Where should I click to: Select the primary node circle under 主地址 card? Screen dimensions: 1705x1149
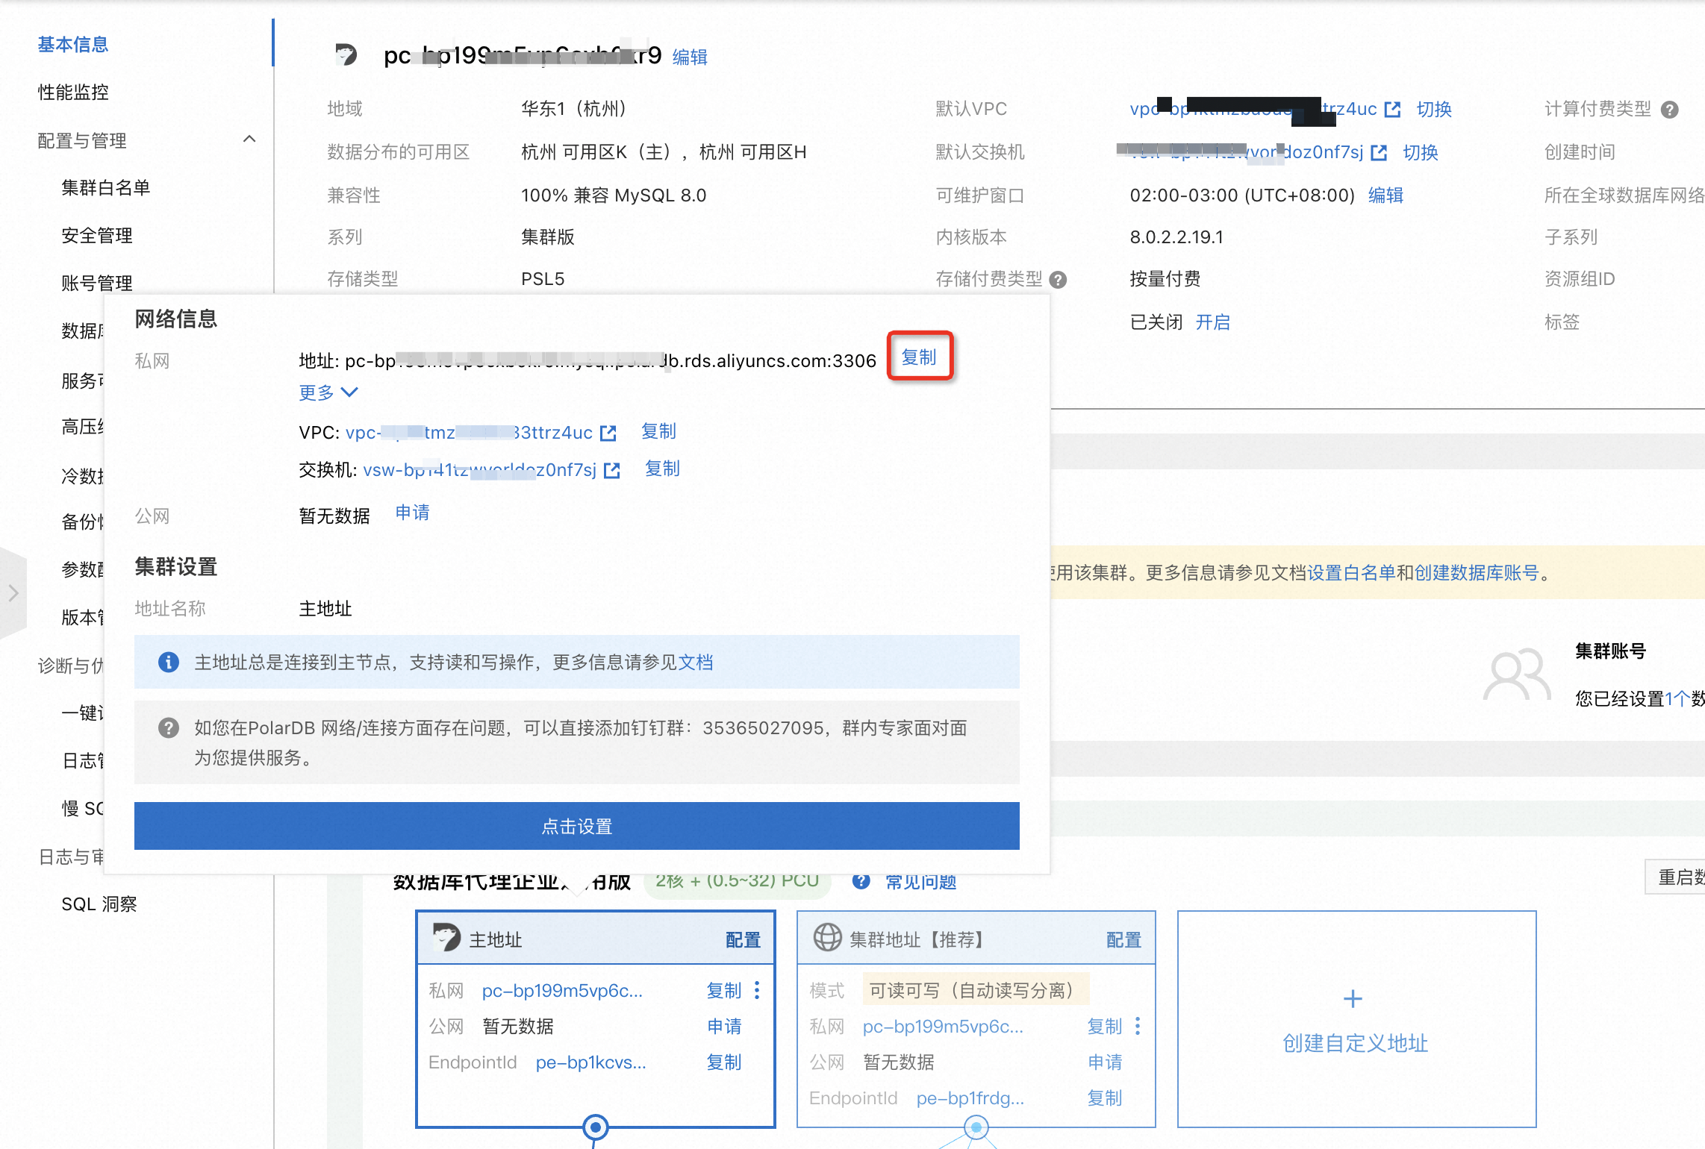pyautogui.click(x=595, y=1127)
